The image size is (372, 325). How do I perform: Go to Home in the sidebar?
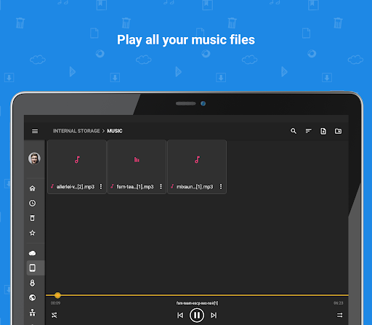click(x=33, y=188)
